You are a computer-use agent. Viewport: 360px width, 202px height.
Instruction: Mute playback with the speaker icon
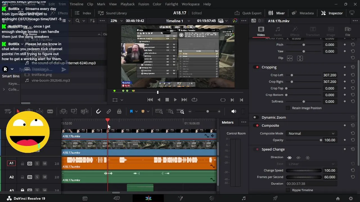234,111
